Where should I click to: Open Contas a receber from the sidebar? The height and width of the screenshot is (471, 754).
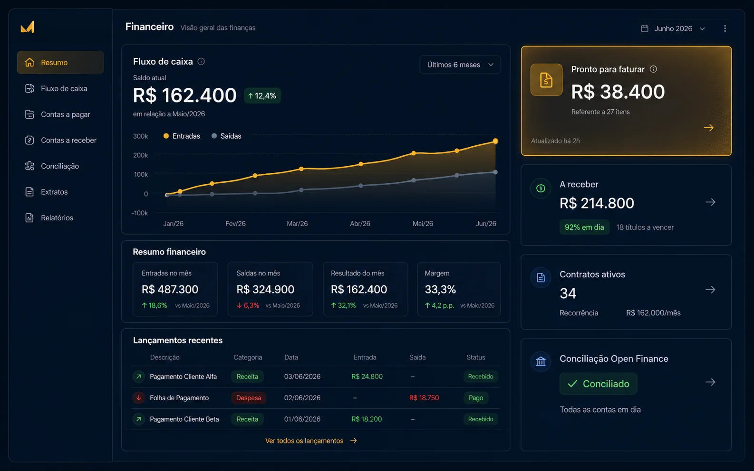(x=60, y=140)
